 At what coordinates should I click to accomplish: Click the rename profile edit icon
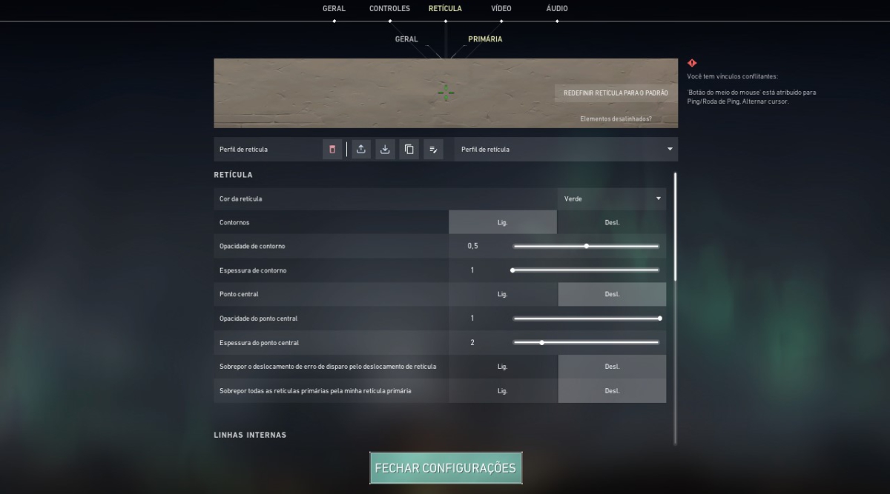point(433,150)
